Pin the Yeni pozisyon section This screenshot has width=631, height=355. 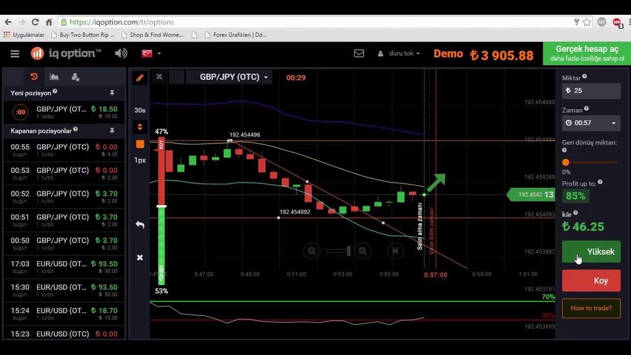point(112,93)
